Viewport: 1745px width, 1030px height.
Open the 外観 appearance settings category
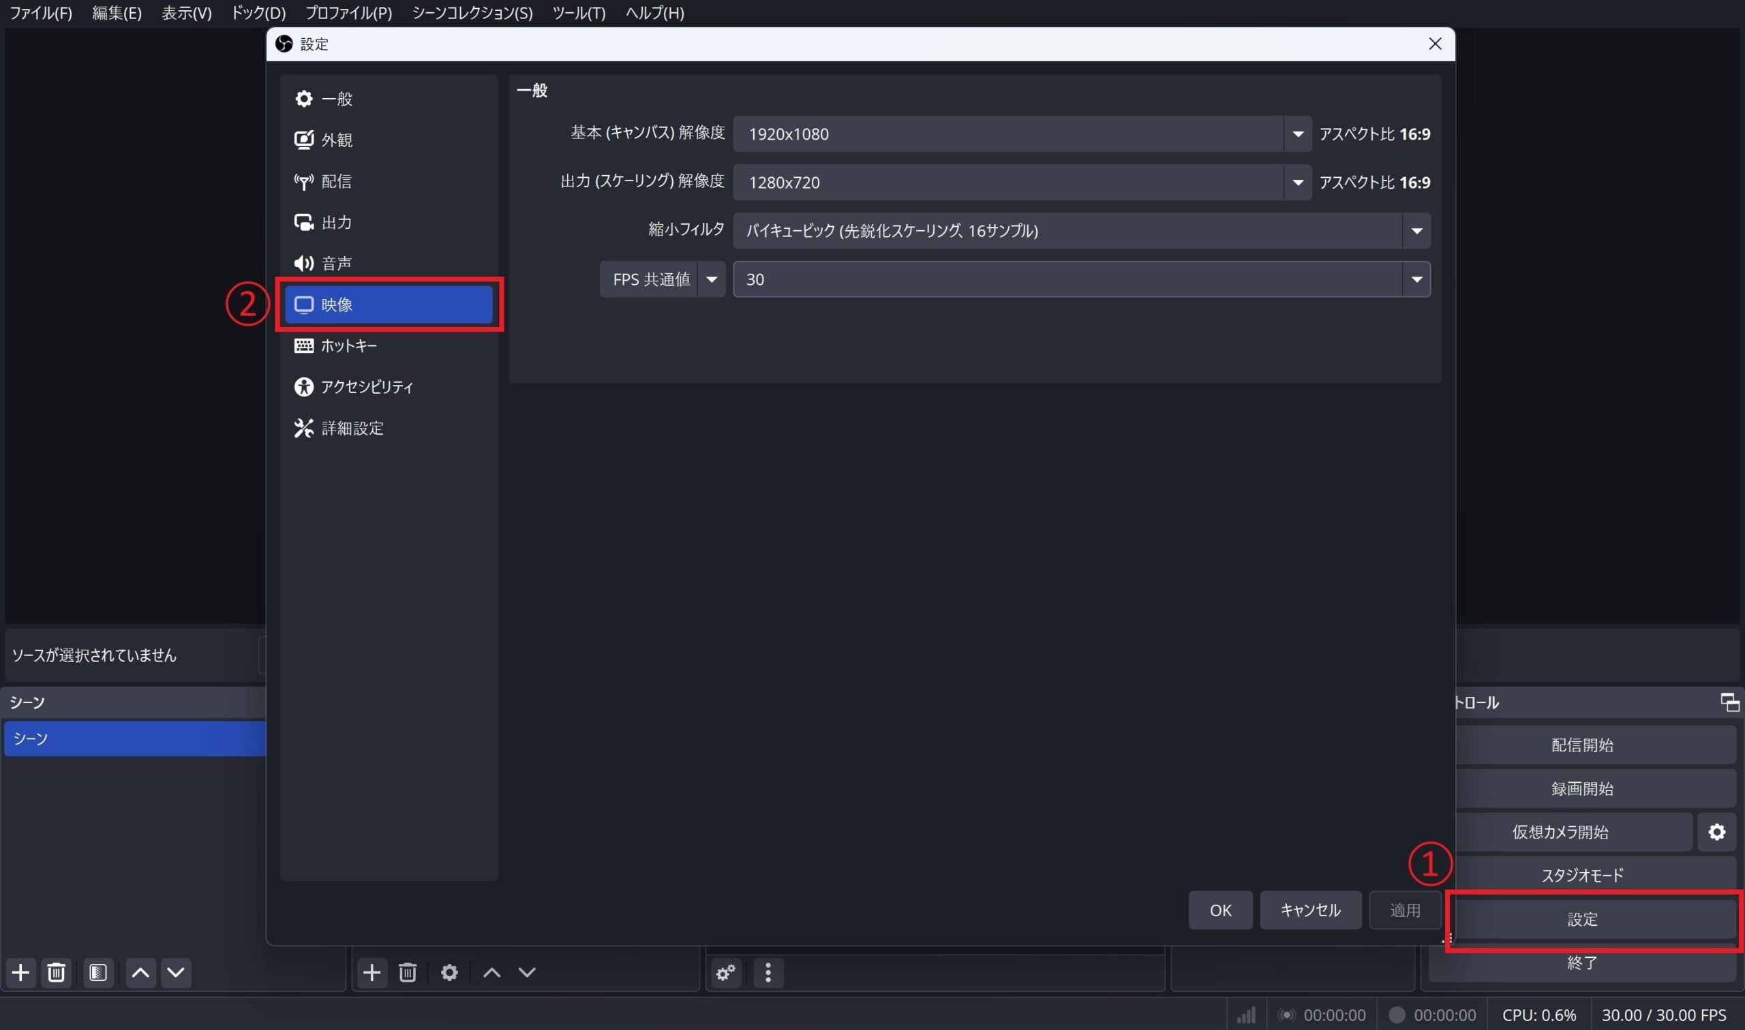click(x=388, y=140)
